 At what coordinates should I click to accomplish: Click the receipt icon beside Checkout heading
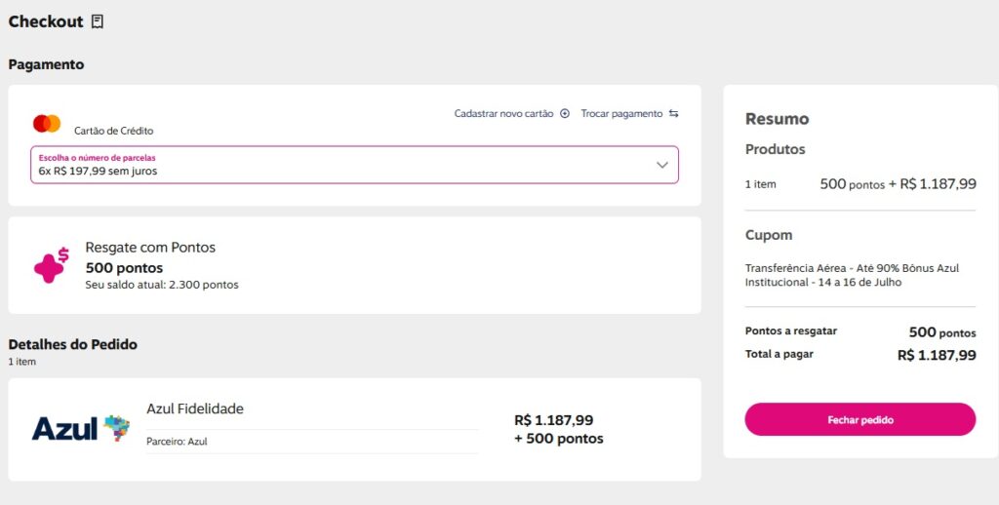[x=98, y=21]
